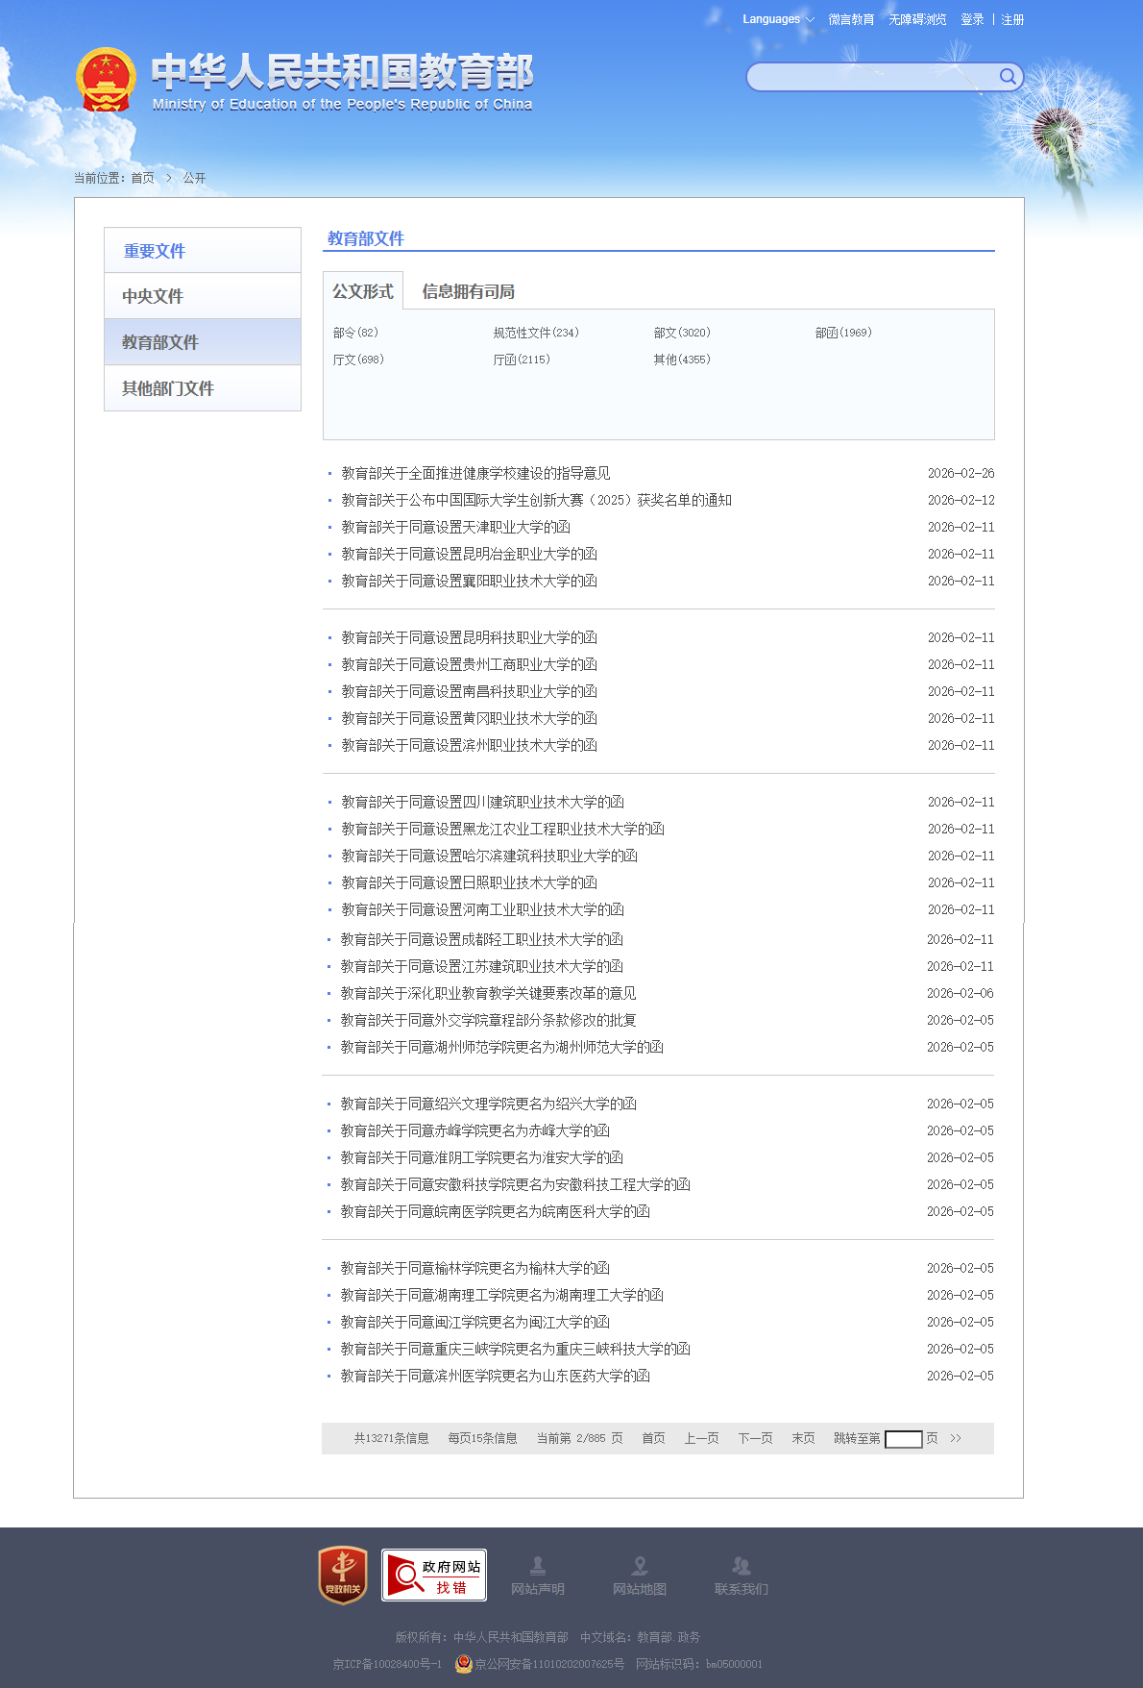Click the national emblem logo

coord(106,80)
